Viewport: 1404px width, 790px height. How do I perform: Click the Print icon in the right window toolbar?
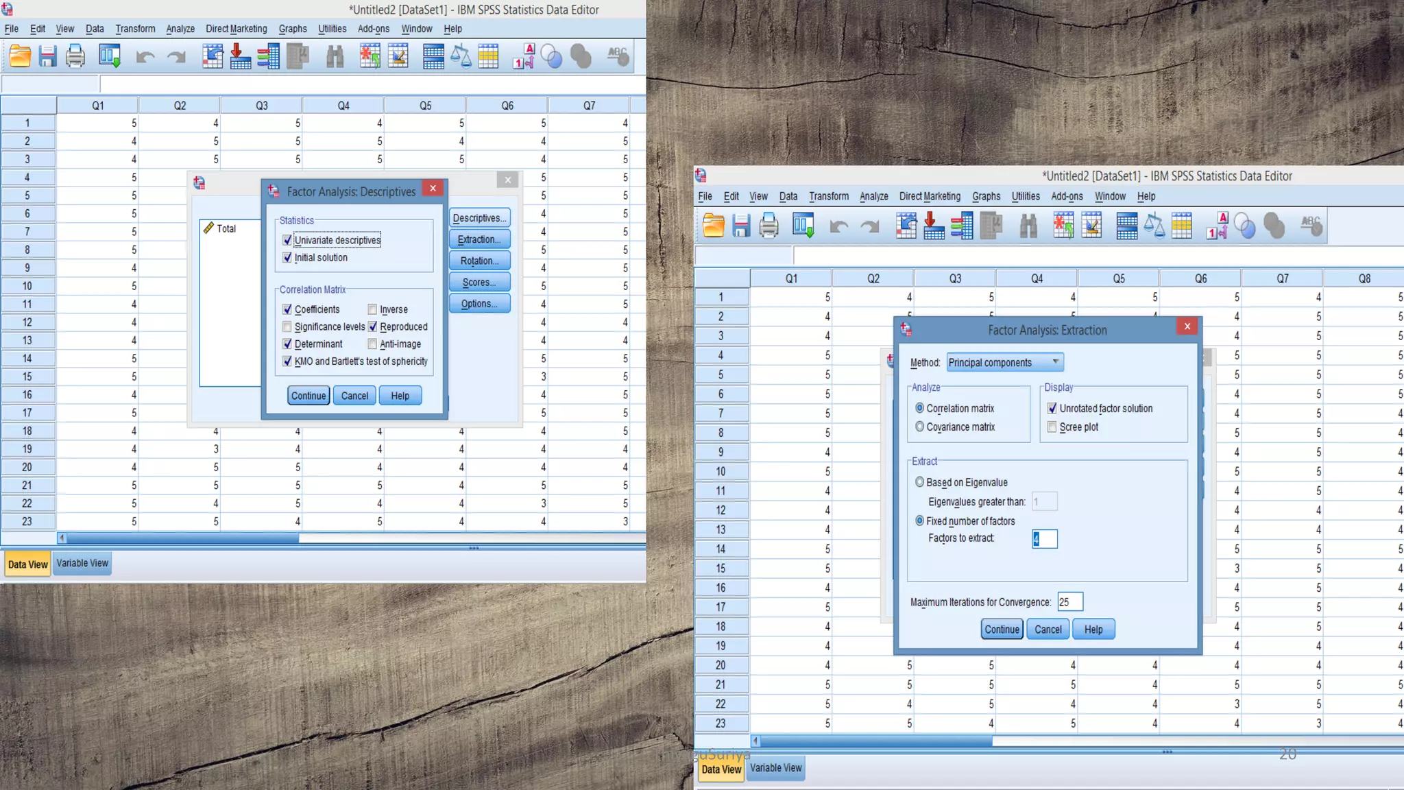tap(768, 226)
